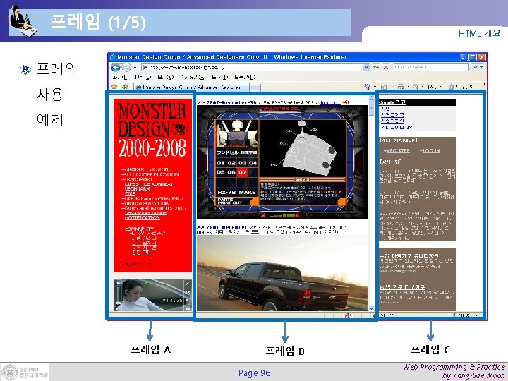Open the second menu bar item (Edit)

click(143, 78)
